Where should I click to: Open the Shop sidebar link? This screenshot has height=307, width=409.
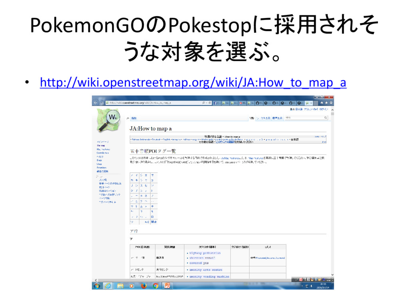coord(99,164)
